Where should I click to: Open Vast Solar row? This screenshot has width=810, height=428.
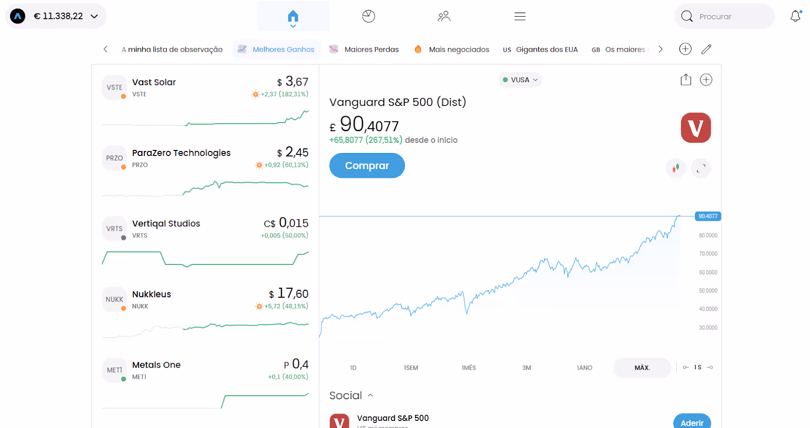(205, 100)
